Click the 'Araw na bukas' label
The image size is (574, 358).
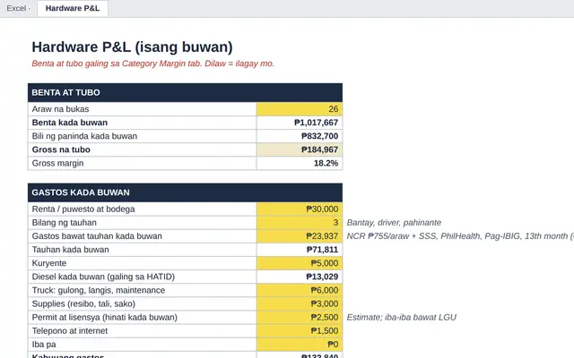click(x=60, y=109)
